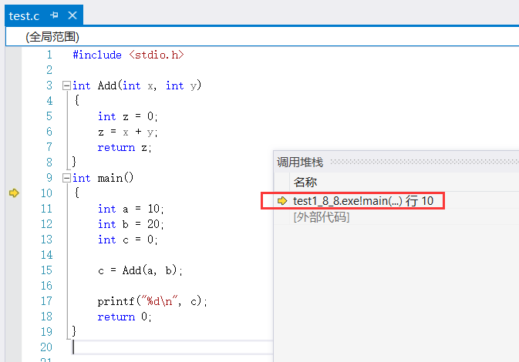Viewport: 519px width, 362px height.
Task: Click line number 15 in the gutter
Action: click(x=47, y=270)
